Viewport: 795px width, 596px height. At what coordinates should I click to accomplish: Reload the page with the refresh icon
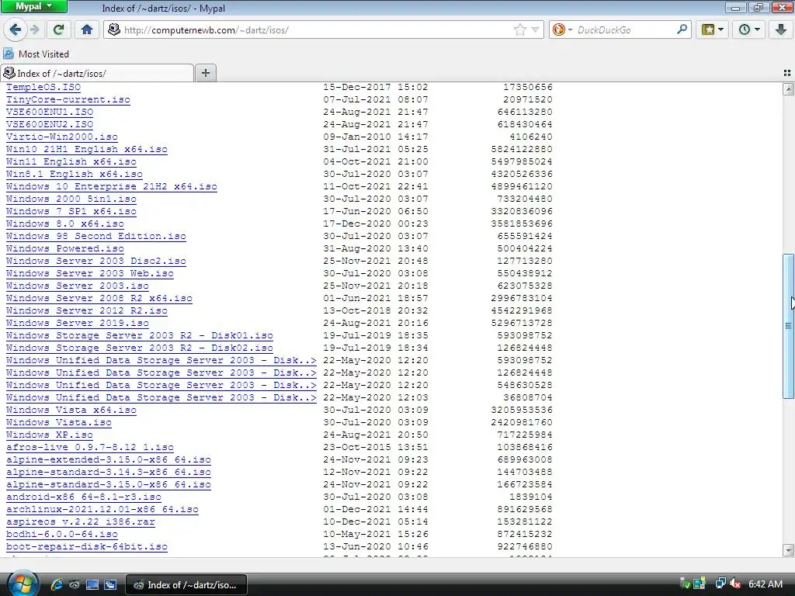pyautogui.click(x=58, y=30)
